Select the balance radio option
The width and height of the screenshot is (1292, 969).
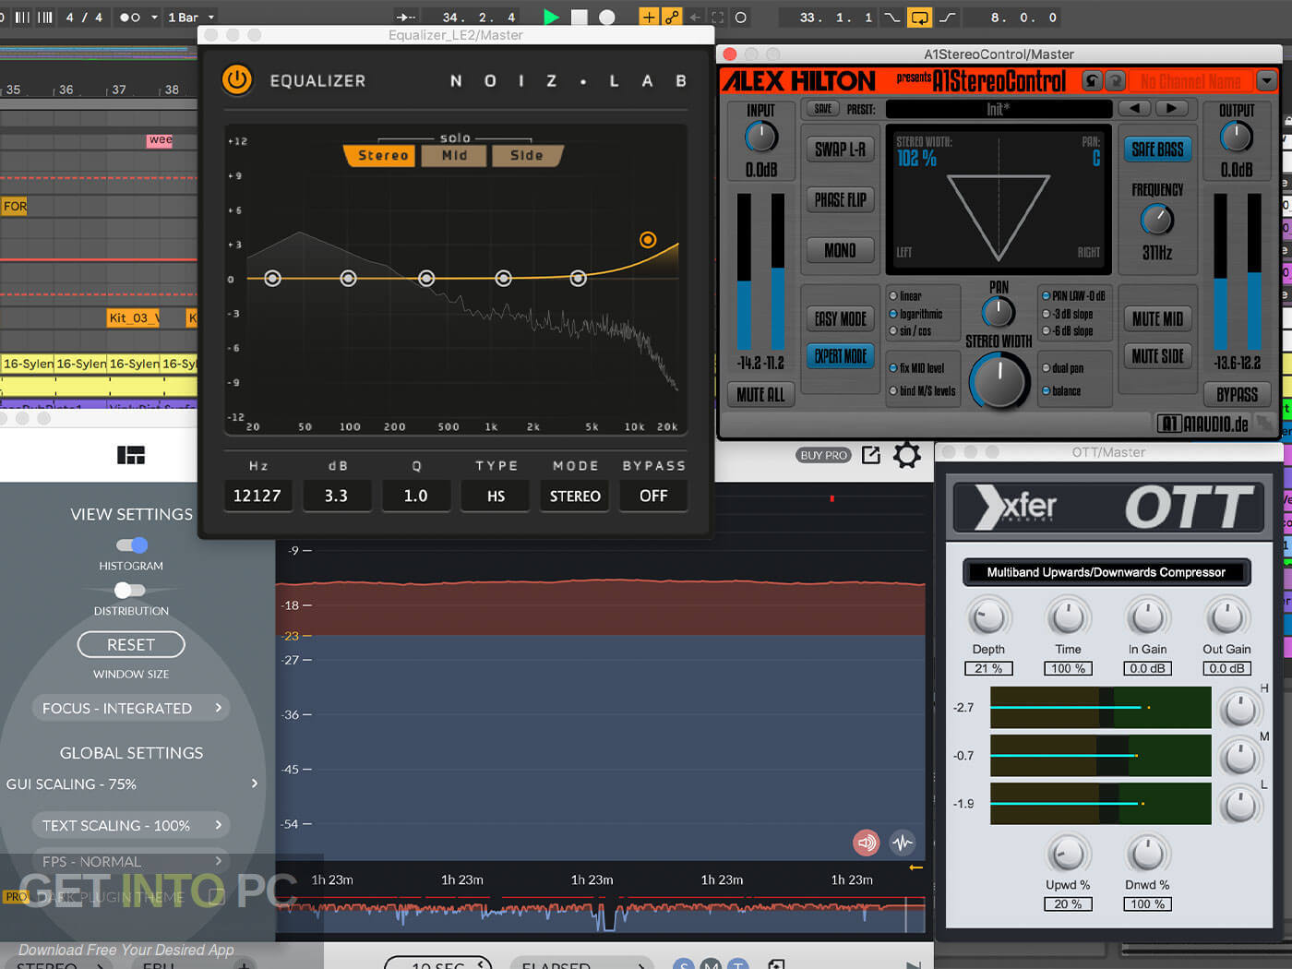pyautogui.click(x=1046, y=391)
